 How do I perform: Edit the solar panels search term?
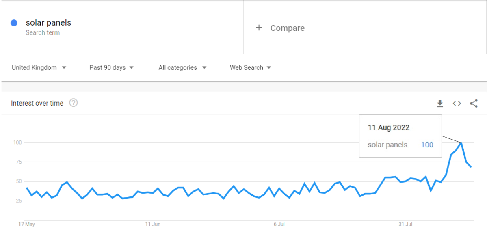pyautogui.click(x=48, y=23)
